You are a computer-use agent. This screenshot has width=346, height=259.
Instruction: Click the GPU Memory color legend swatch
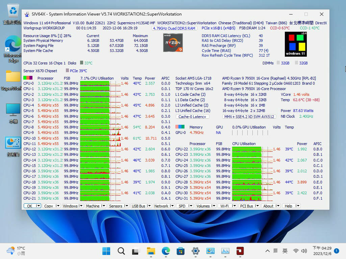pos(180,127)
